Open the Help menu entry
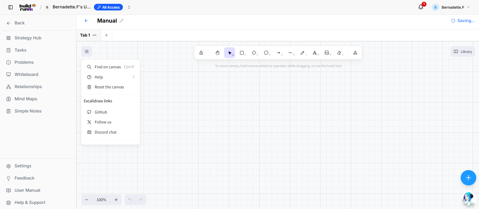The height and width of the screenshot is (209, 479). (x=110, y=77)
